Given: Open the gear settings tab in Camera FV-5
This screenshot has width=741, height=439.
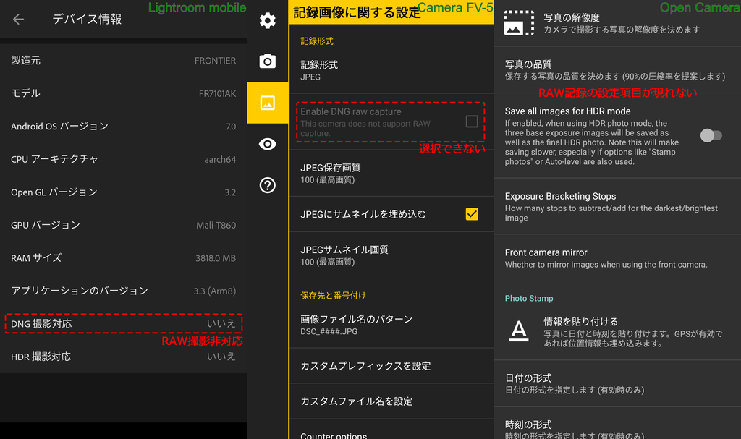Looking at the screenshot, I should click(268, 20).
